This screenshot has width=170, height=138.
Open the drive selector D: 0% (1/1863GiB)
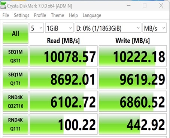(x=108, y=28)
